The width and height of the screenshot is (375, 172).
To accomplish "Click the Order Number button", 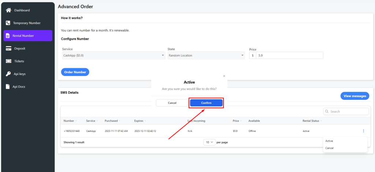I will [x=75, y=72].
